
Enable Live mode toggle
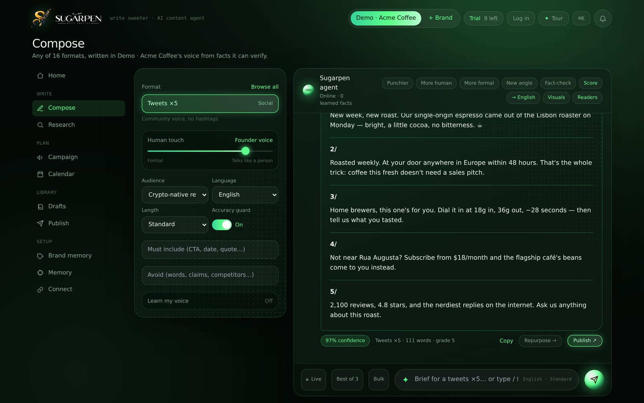point(314,379)
